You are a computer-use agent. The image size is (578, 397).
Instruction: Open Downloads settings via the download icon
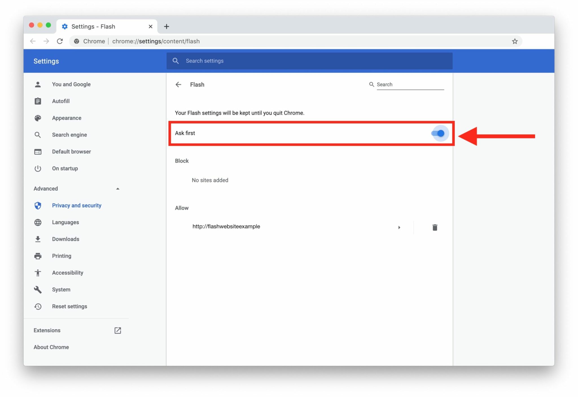pyautogui.click(x=38, y=239)
